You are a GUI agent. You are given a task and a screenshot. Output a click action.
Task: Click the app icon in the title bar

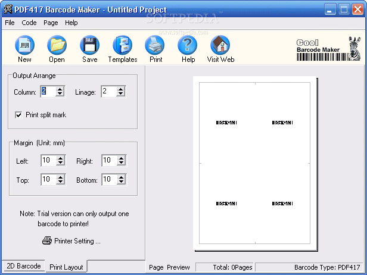(8, 10)
